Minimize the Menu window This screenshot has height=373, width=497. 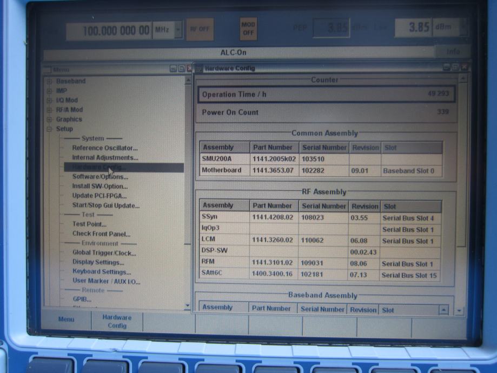(x=173, y=69)
